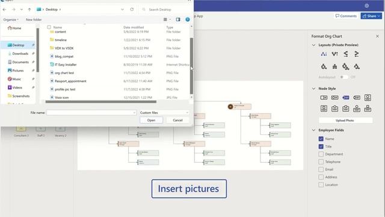
Task: Open the Comments pane
Action: [346, 16]
